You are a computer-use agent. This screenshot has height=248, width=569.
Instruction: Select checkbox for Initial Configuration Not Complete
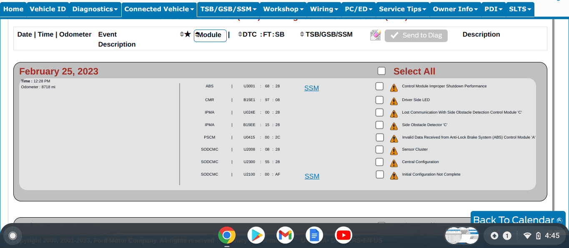[379, 174]
